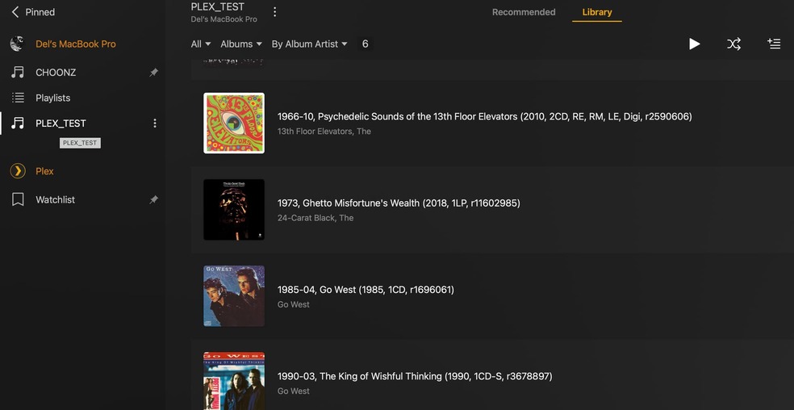
Task: Click Del's MacBook Pro subtitle under PLEX_TEST
Action: tap(224, 19)
